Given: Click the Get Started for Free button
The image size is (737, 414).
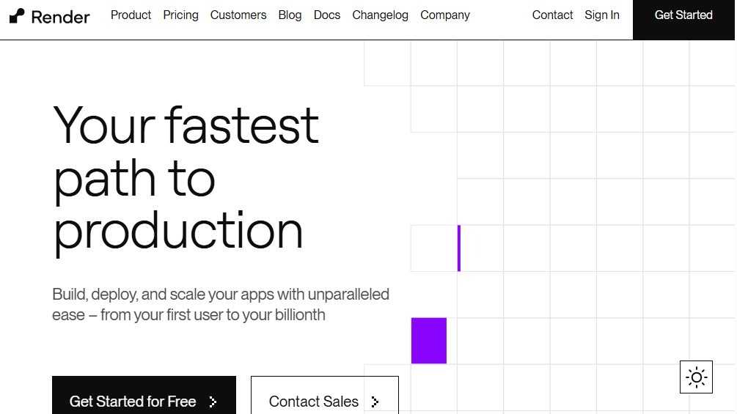Looking at the screenshot, I should point(133,401).
